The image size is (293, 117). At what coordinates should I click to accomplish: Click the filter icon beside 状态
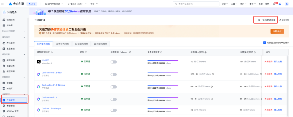(x=86, y=52)
